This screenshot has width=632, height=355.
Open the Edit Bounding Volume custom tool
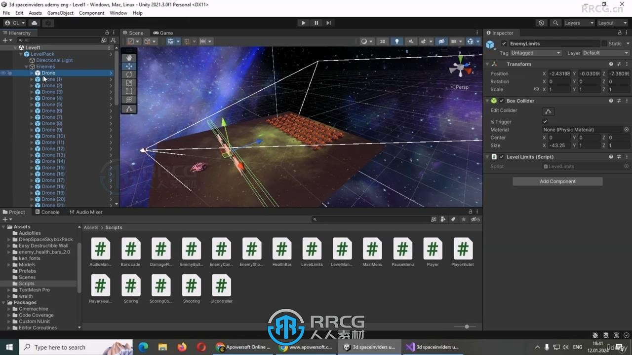click(x=129, y=109)
